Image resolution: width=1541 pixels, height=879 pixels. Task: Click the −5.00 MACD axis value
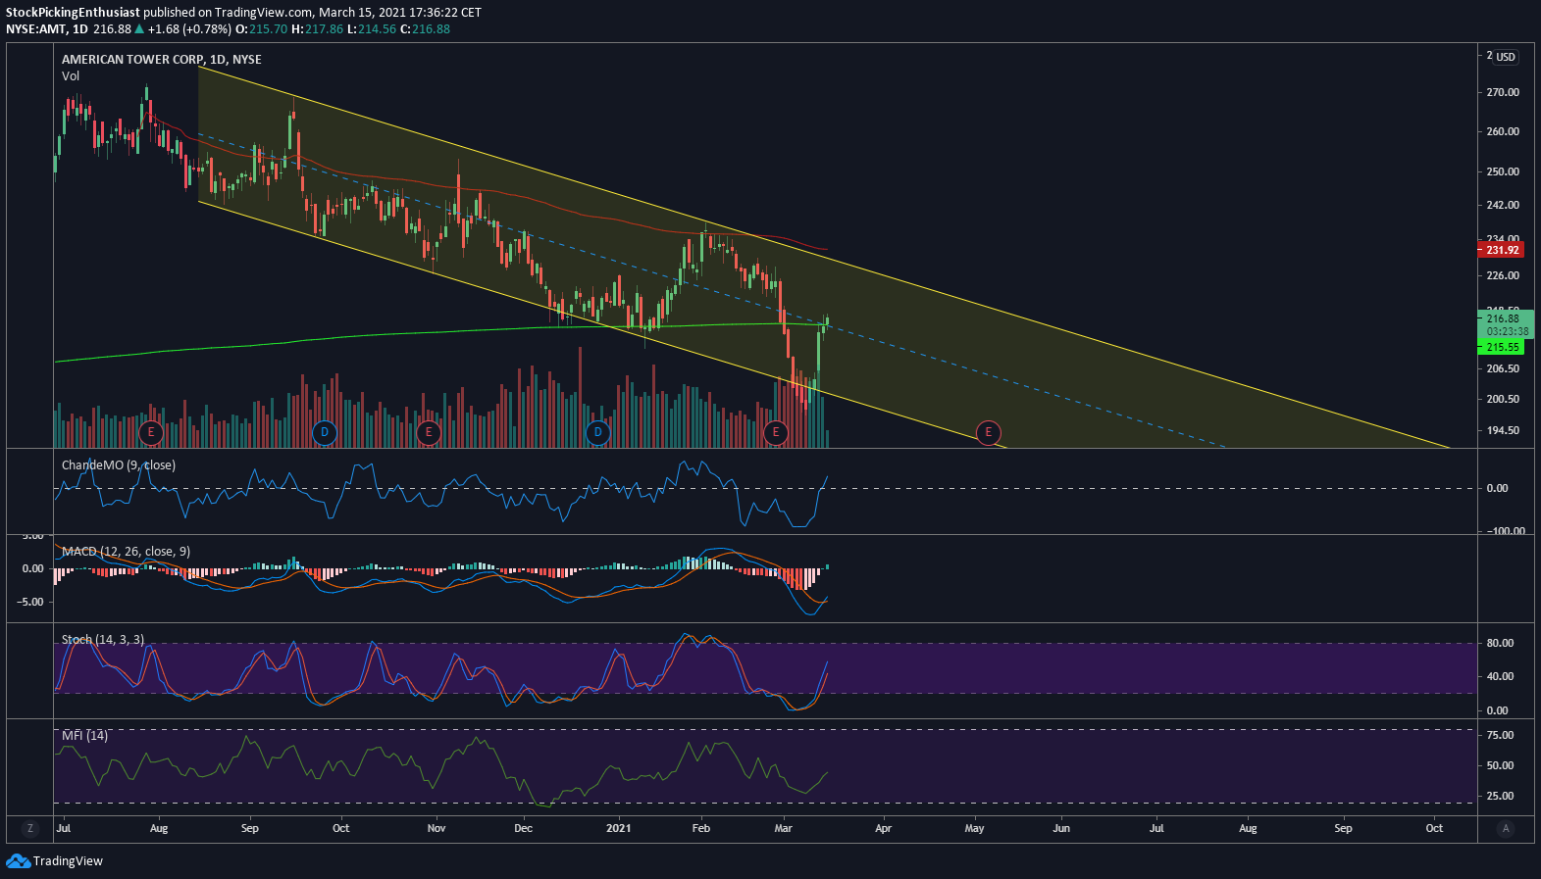[x=31, y=602]
